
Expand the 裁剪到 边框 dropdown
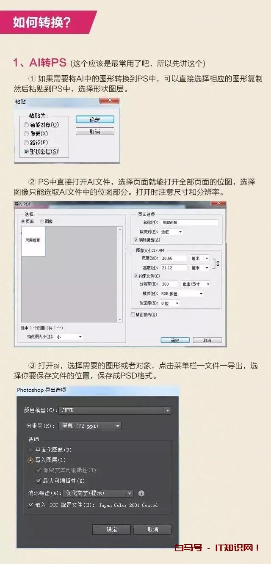click(171, 232)
